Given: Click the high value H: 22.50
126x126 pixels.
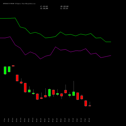Looking at the screenshot, I should point(64,7).
